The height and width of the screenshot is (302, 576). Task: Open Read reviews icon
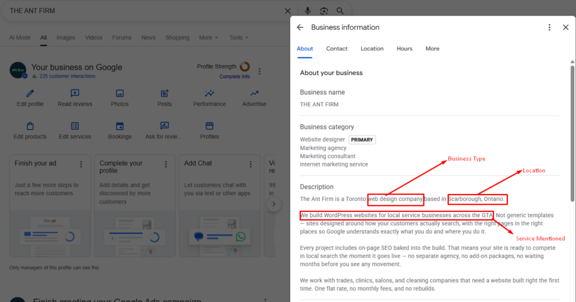click(x=75, y=93)
